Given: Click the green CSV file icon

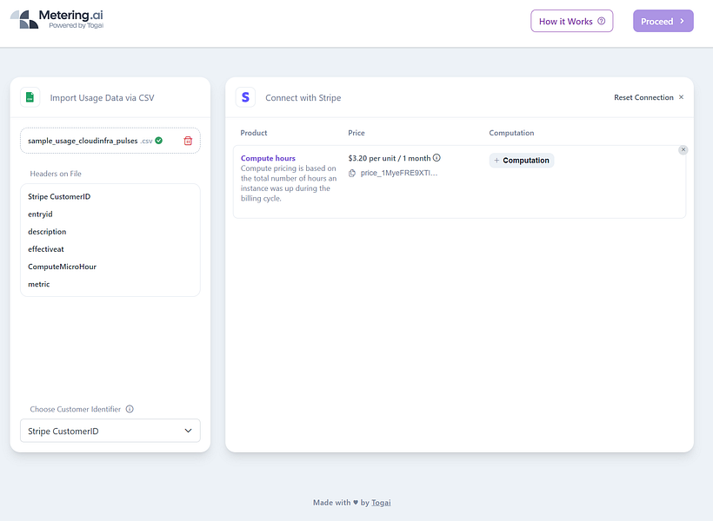Looking at the screenshot, I should click(x=30, y=97).
